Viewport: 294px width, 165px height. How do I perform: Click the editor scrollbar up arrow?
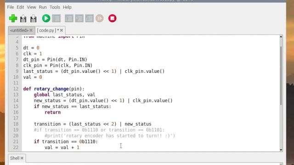(281, 37)
